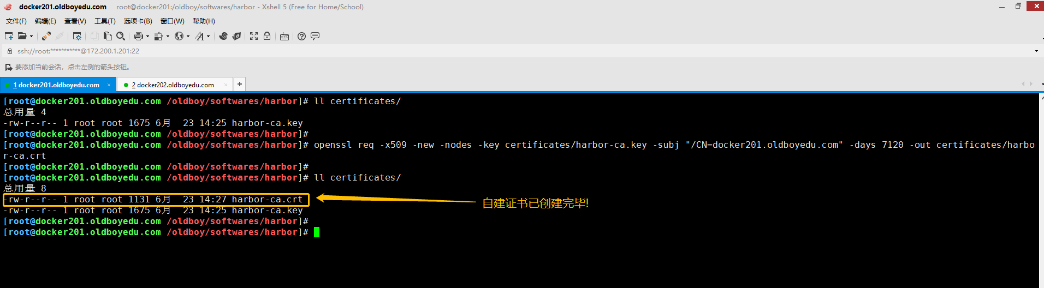Open the Help question mark icon

point(301,36)
